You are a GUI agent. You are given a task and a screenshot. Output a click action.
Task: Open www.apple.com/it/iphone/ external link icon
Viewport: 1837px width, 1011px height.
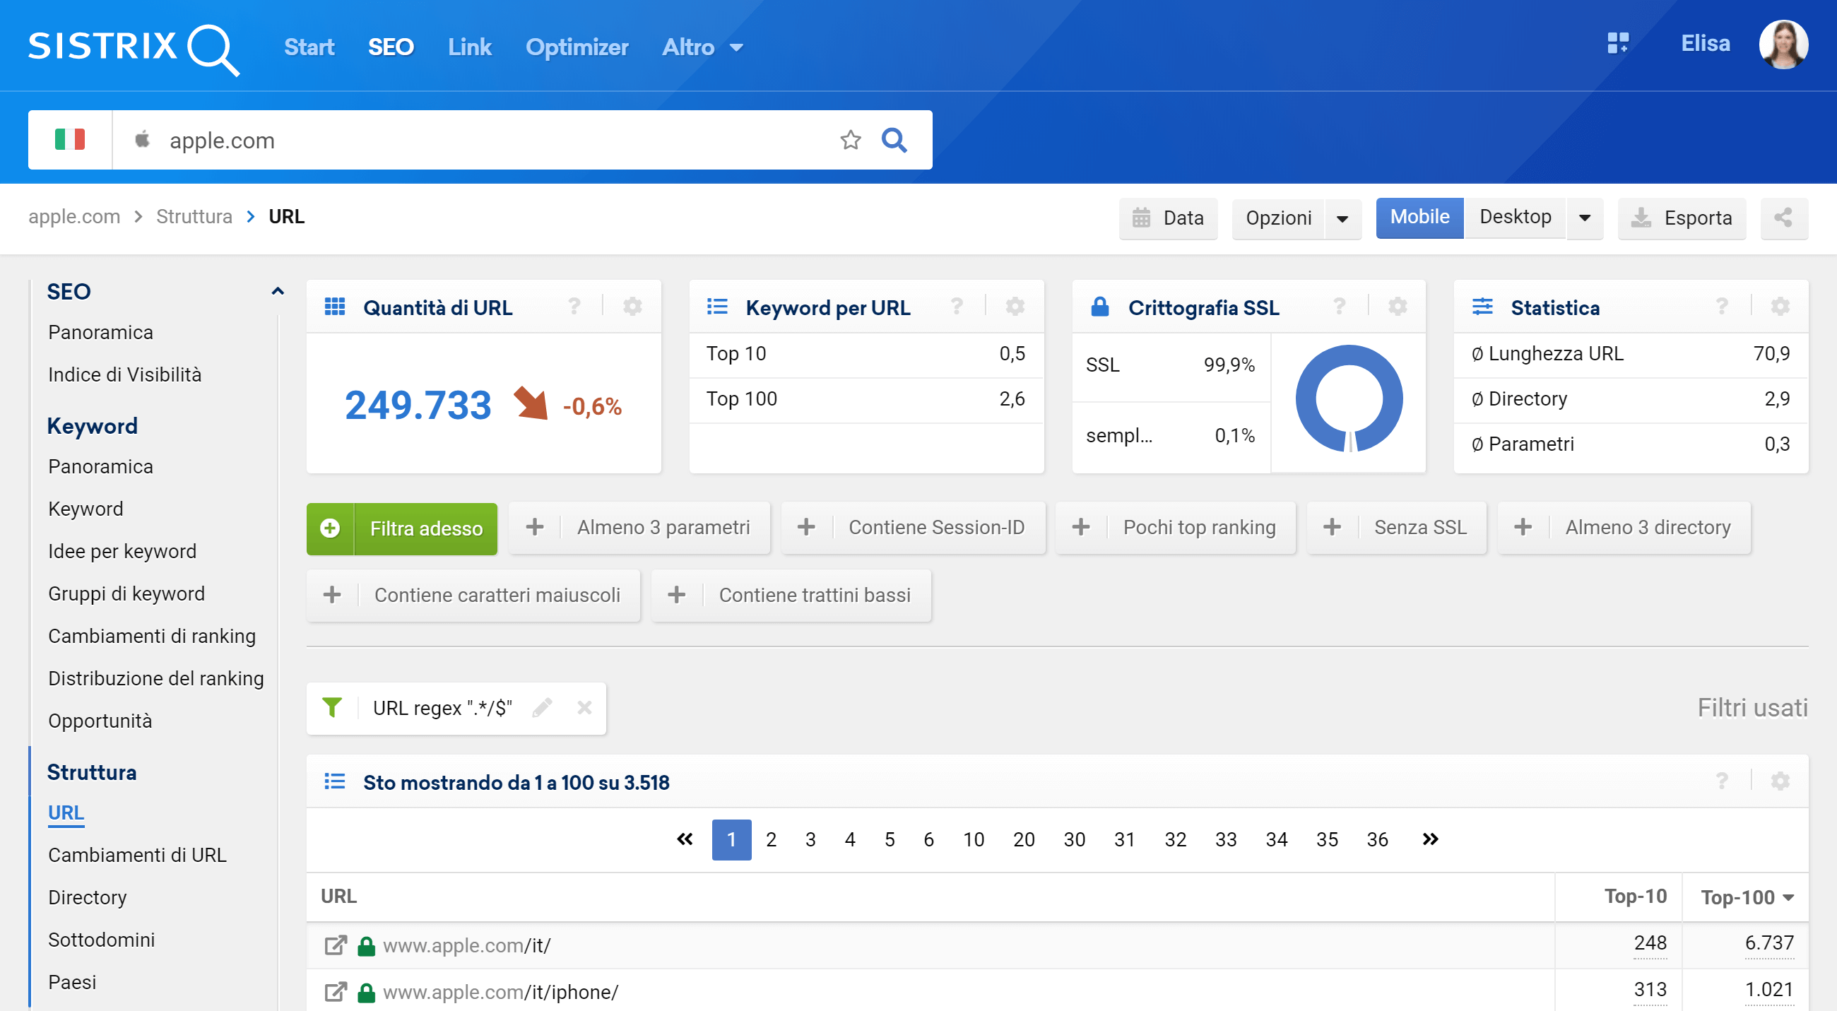click(x=336, y=992)
